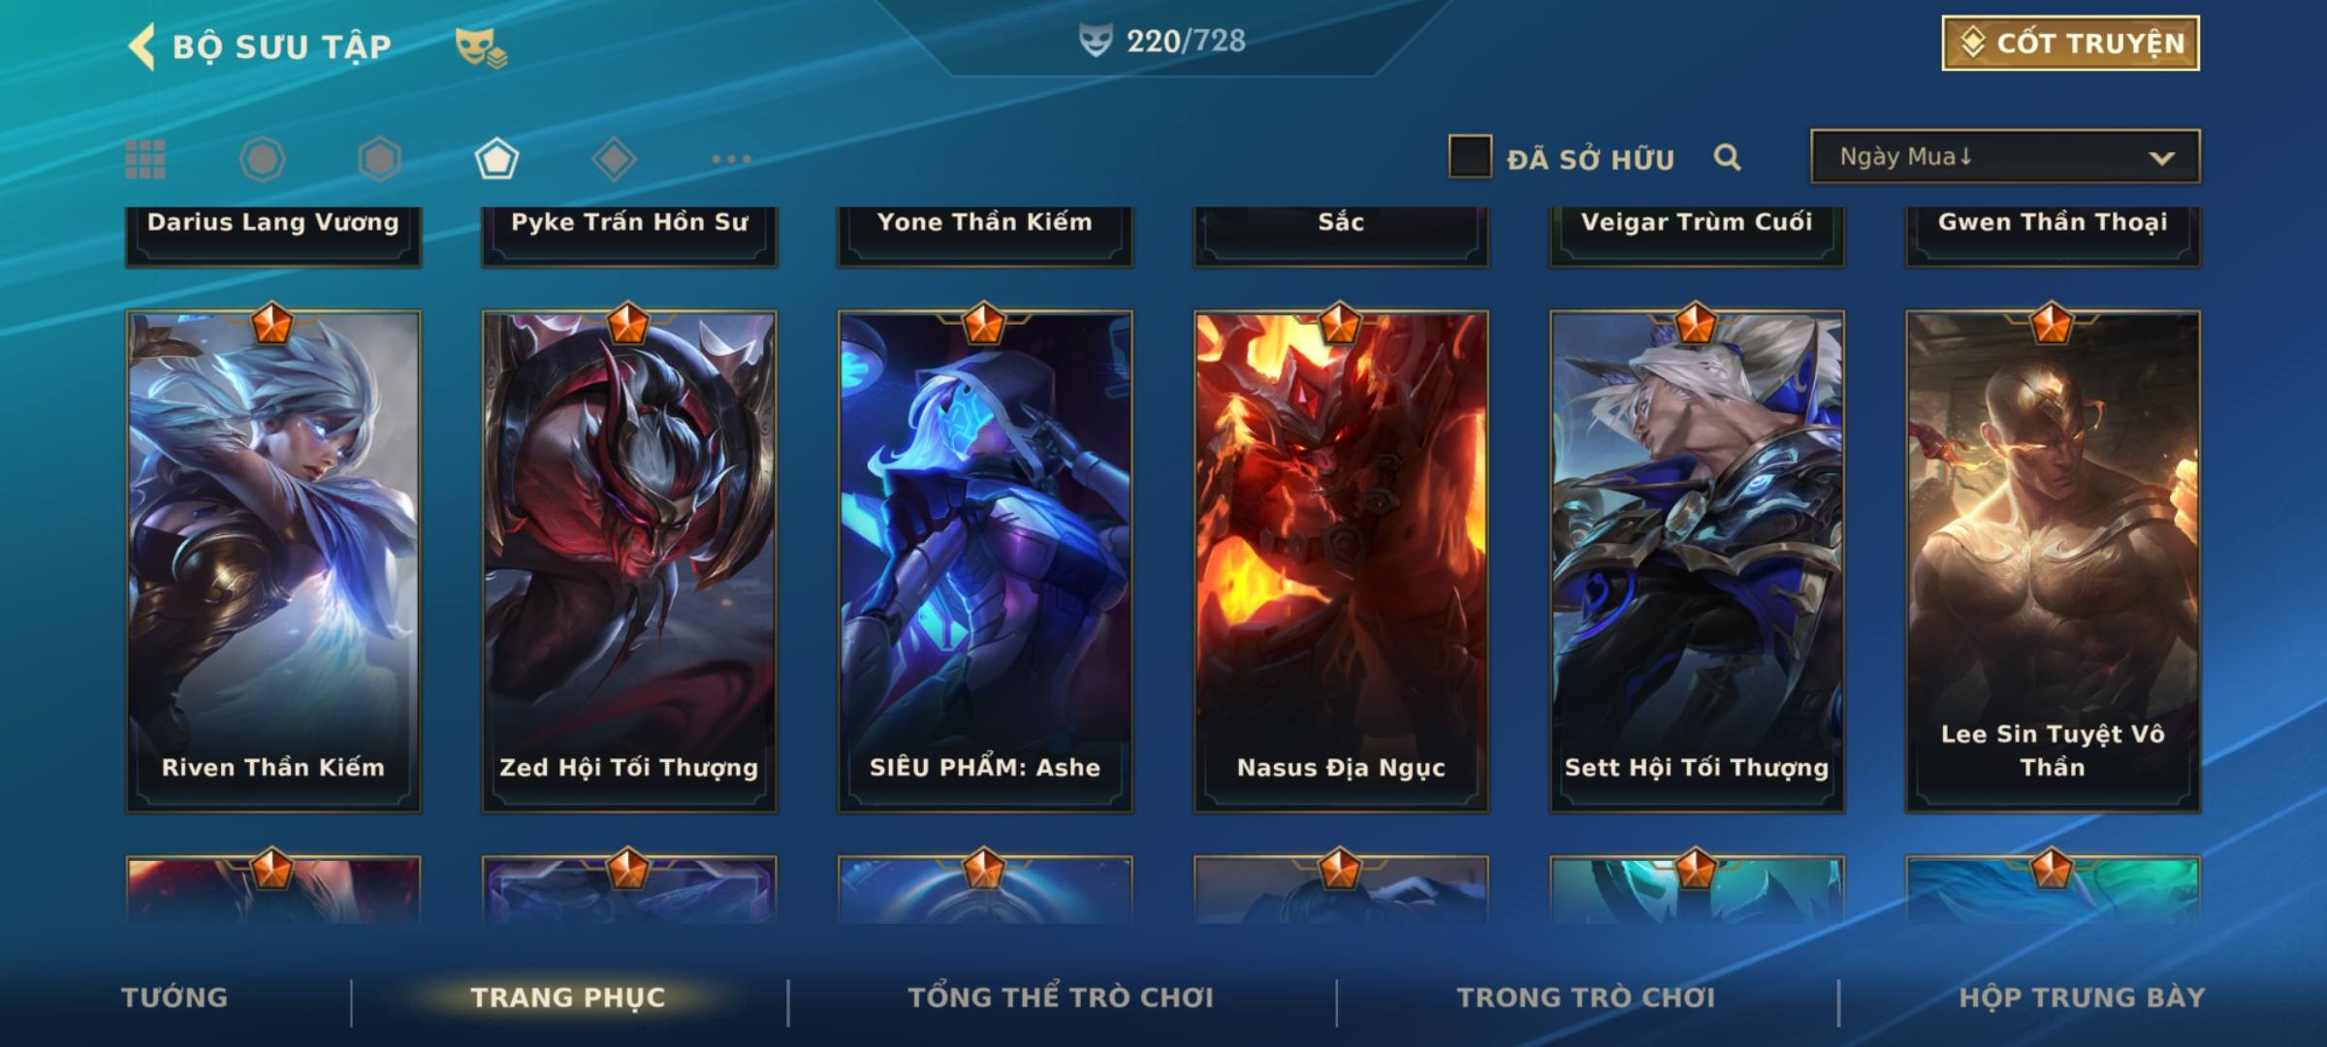Select the SIÊU PHẨM: Ashe skin

point(985,561)
